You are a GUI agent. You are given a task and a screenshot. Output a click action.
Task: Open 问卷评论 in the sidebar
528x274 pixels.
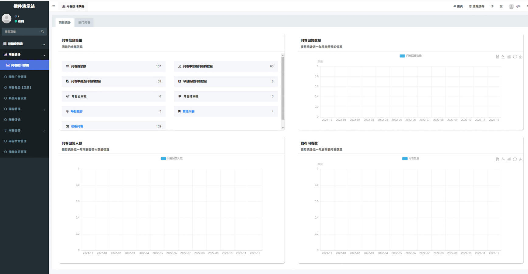(x=15, y=120)
